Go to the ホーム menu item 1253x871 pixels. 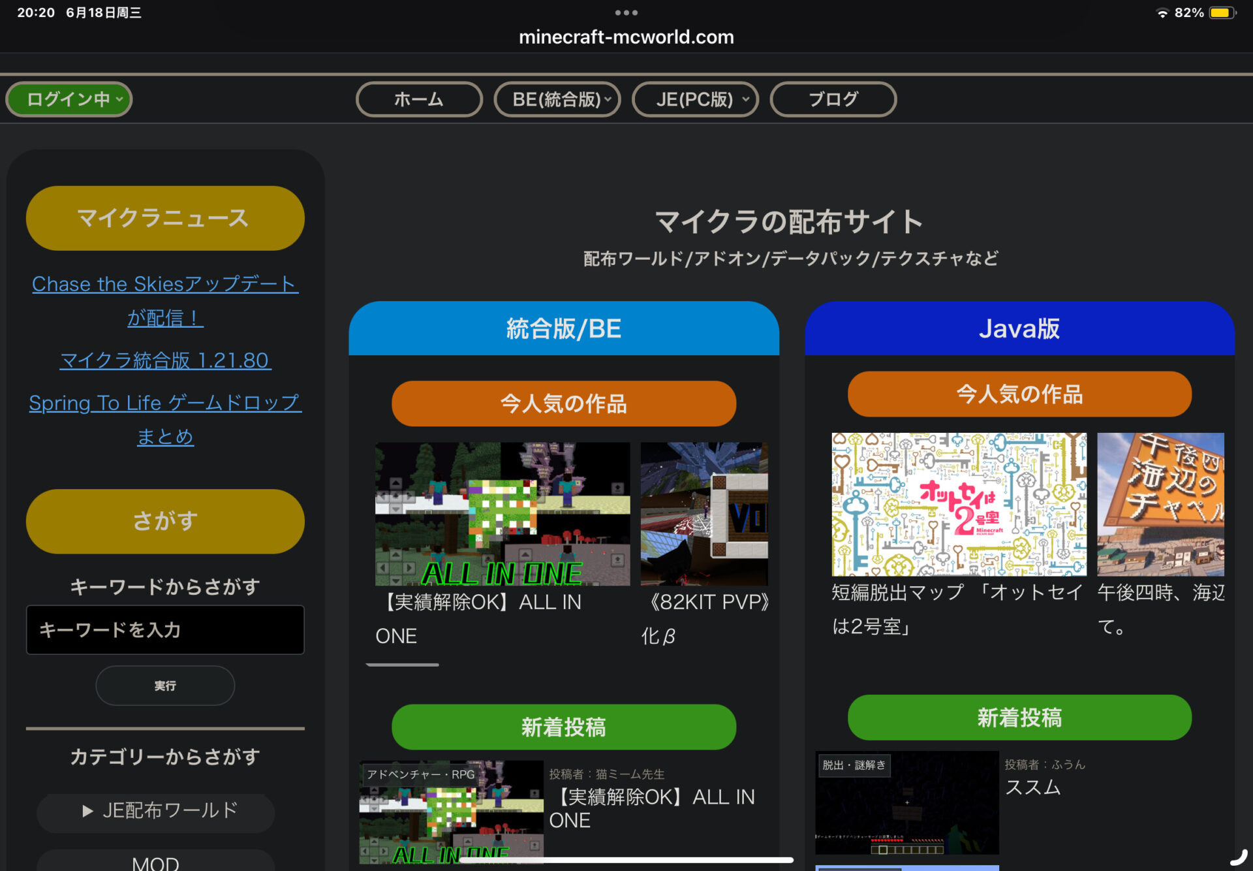pos(419,99)
